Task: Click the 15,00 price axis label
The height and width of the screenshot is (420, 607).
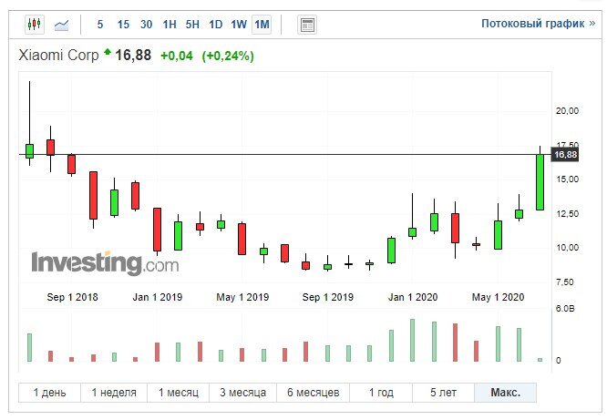Action: point(567,179)
